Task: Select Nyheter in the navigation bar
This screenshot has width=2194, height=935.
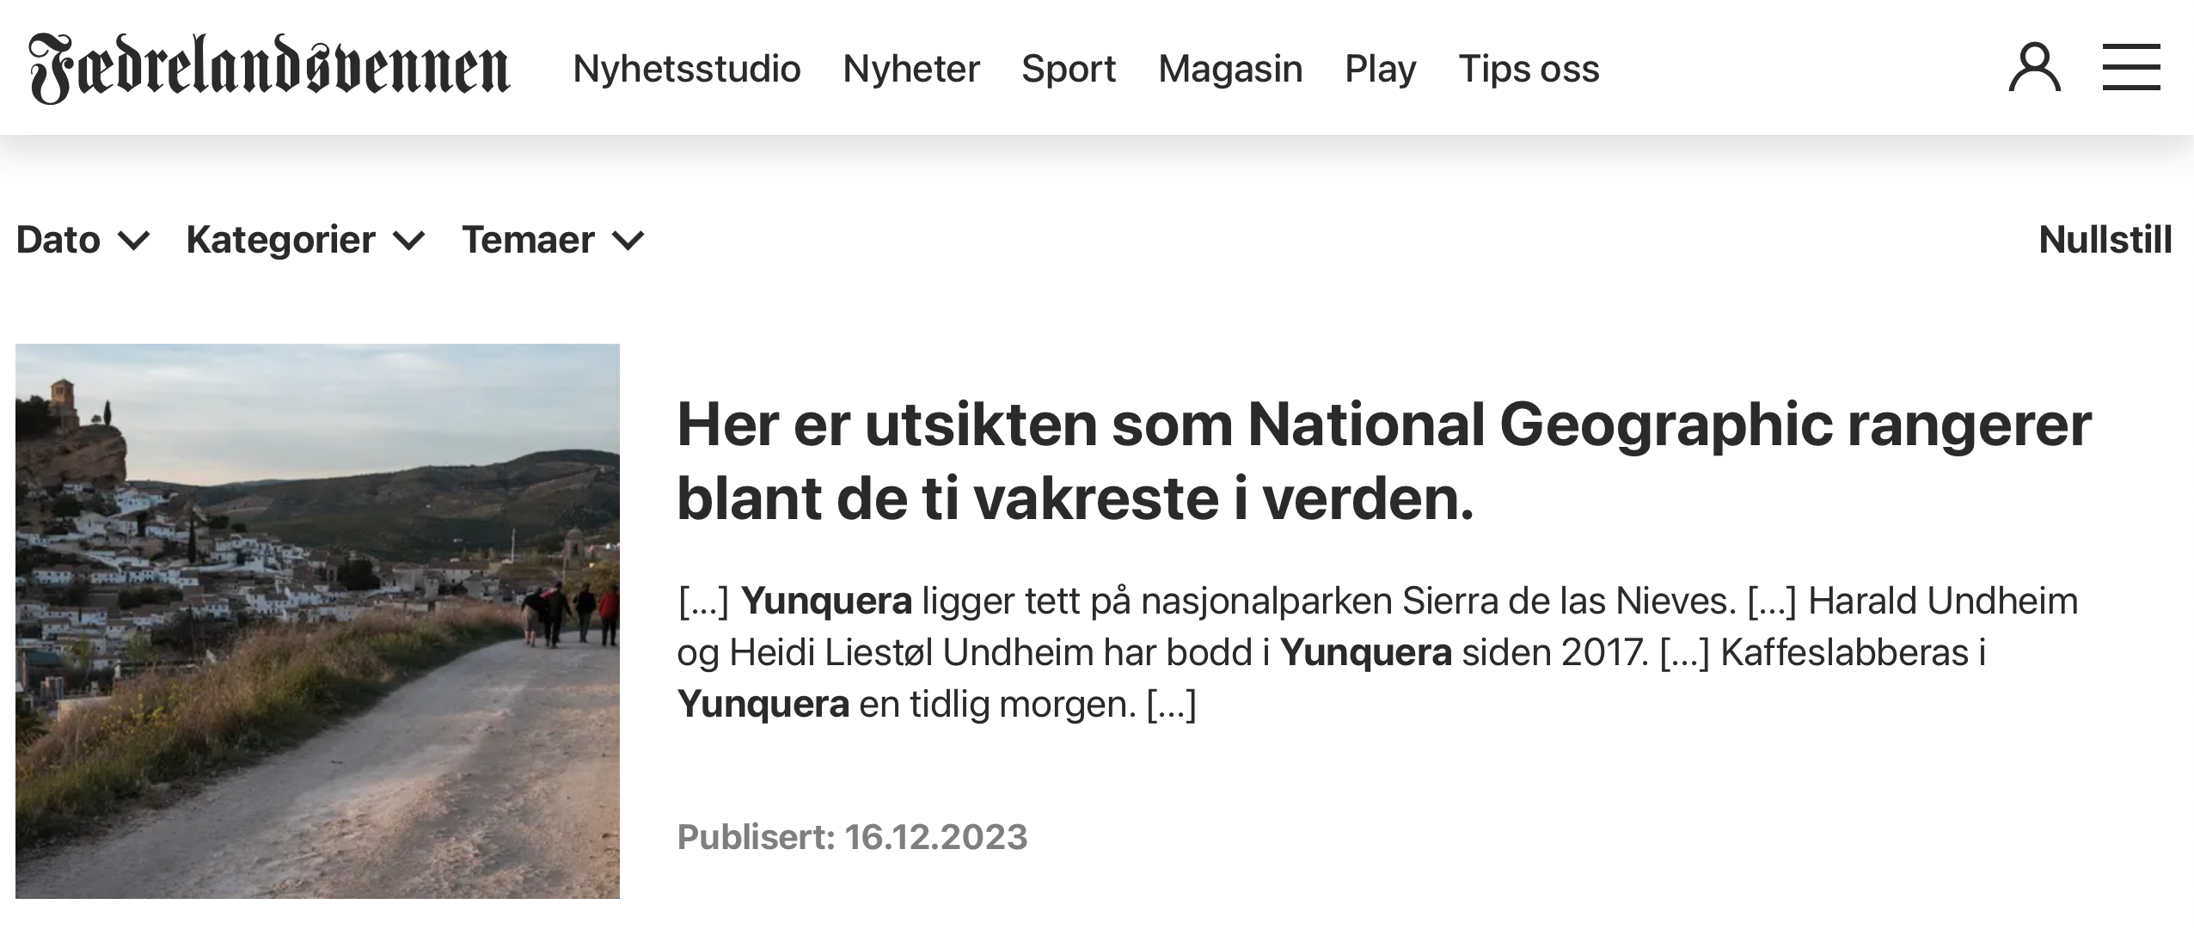Action: (911, 69)
